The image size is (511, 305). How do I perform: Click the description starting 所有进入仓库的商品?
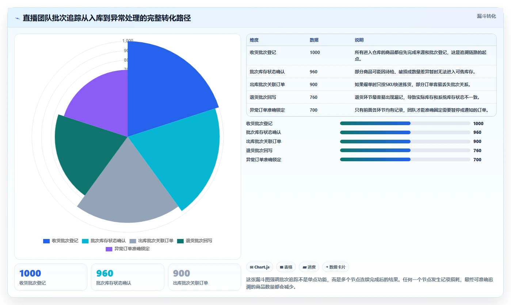click(420, 55)
